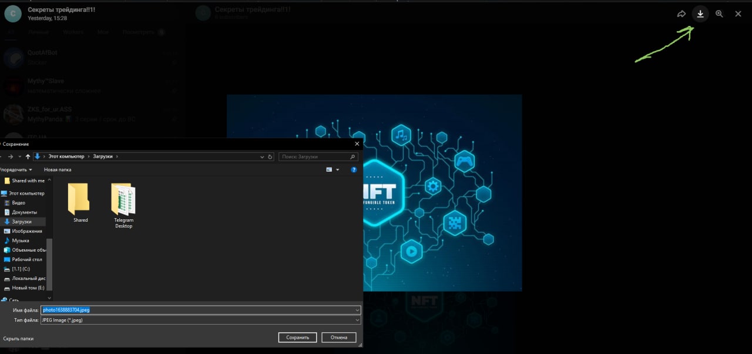Select Объемные объекты in navigation tree
Screen dimensions: 752x354
click(x=25, y=250)
